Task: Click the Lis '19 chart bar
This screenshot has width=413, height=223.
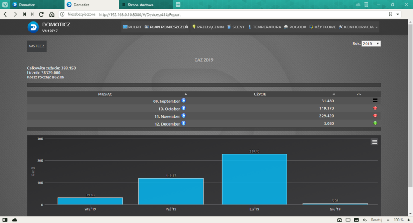Action: [254, 179]
